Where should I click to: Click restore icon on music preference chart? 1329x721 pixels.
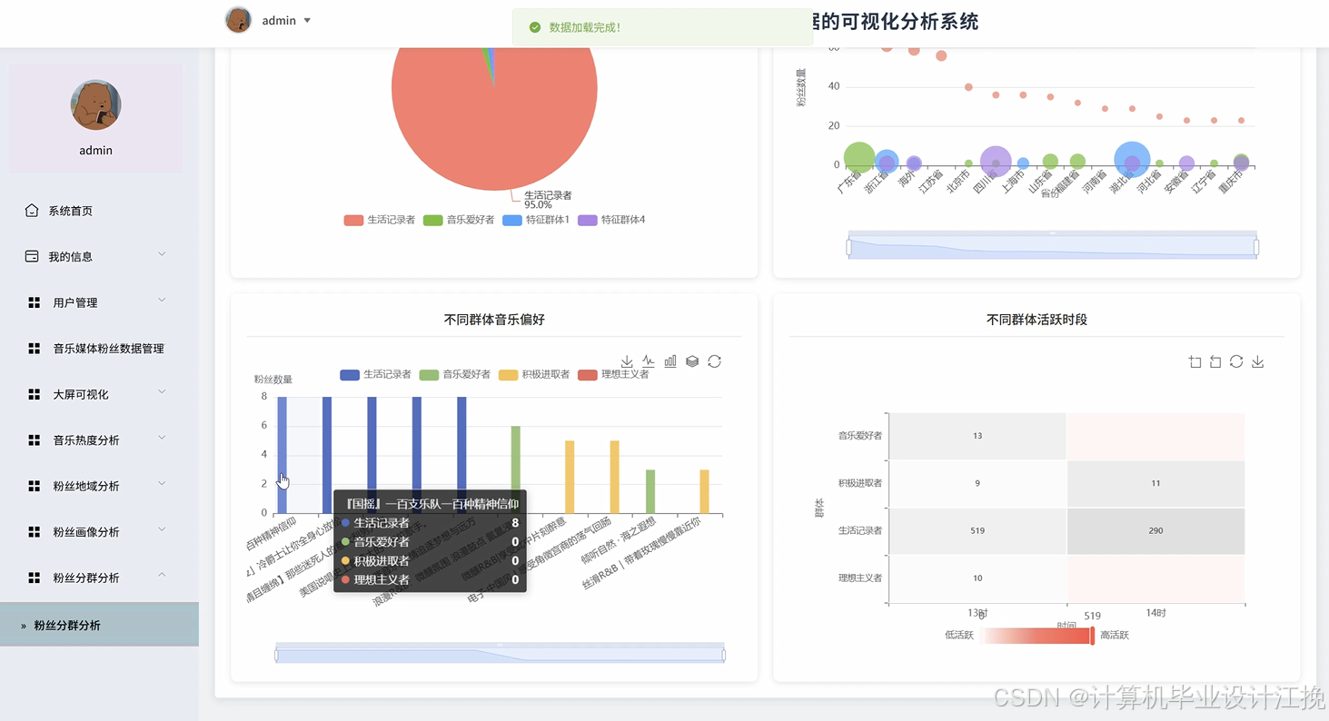pyautogui.click(x=714, y=361)
